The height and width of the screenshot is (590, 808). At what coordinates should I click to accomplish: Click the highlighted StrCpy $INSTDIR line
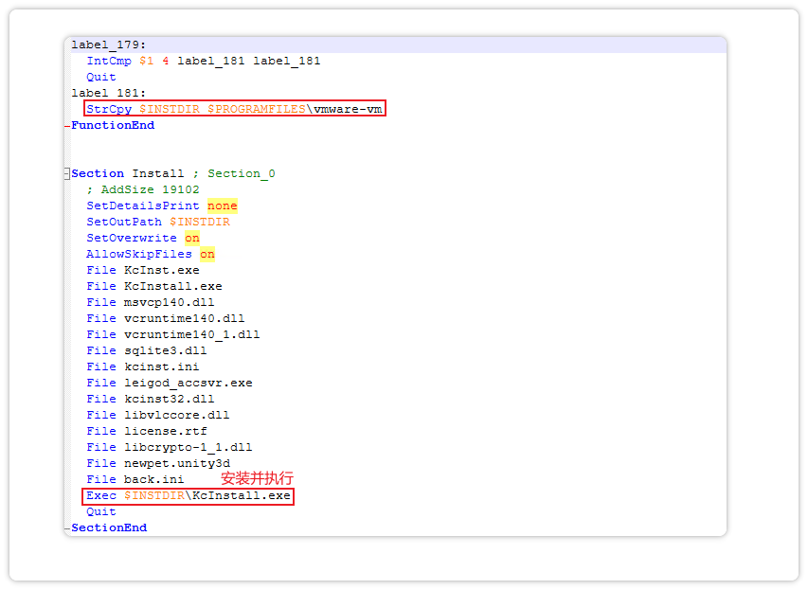click(235, 109)
